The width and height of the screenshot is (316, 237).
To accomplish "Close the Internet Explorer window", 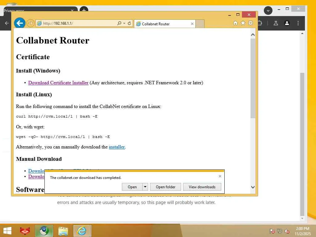I will (249, 15).
